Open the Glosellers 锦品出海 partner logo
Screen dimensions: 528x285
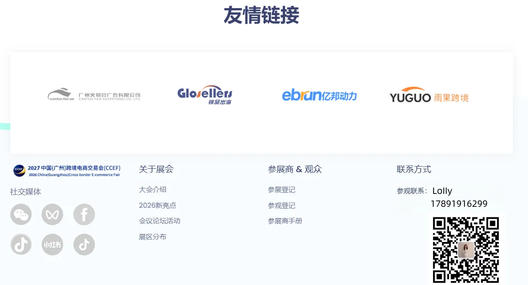pyautogui.click(x=205, y=95)
